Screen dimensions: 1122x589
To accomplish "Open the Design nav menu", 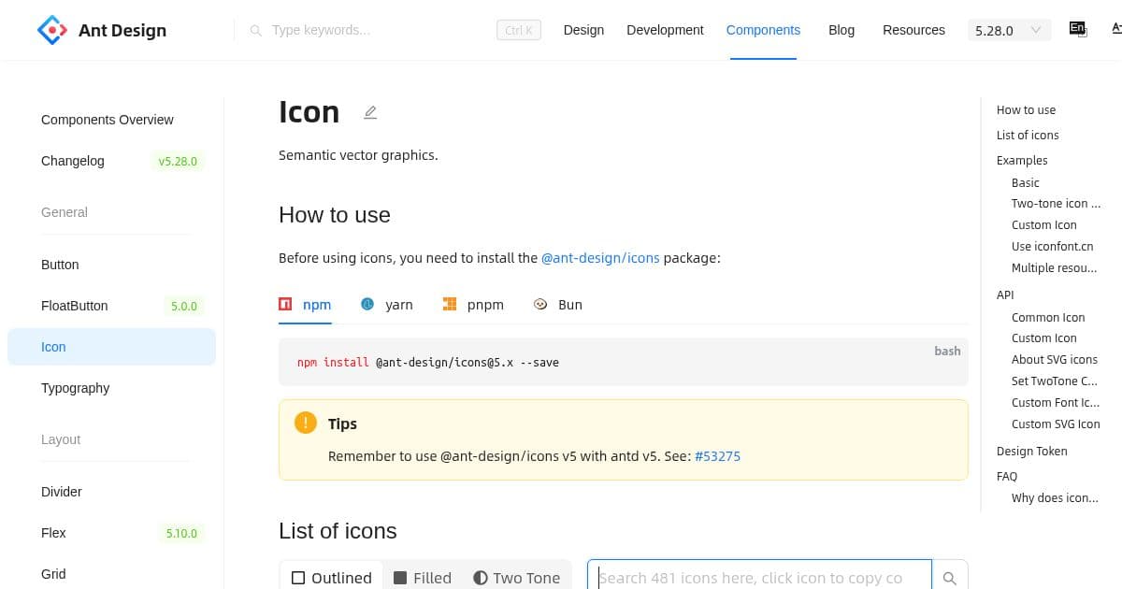I will point(583,30).
